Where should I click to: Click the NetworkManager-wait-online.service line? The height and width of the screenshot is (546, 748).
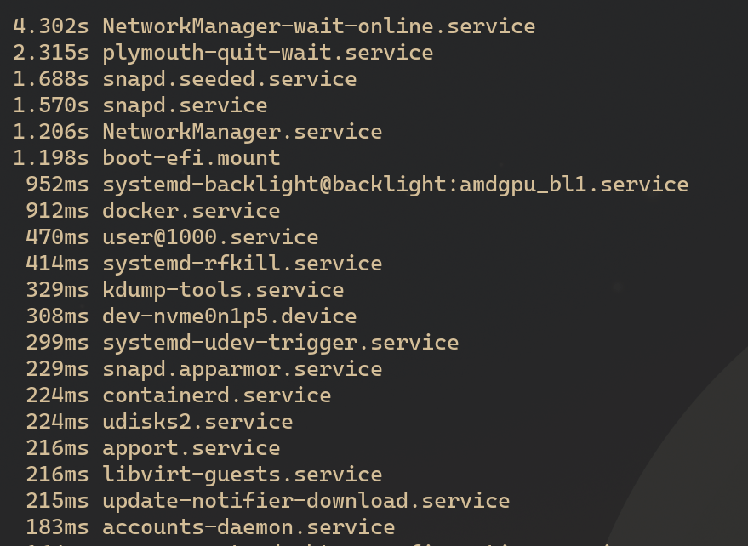click(x=318, y=26)
